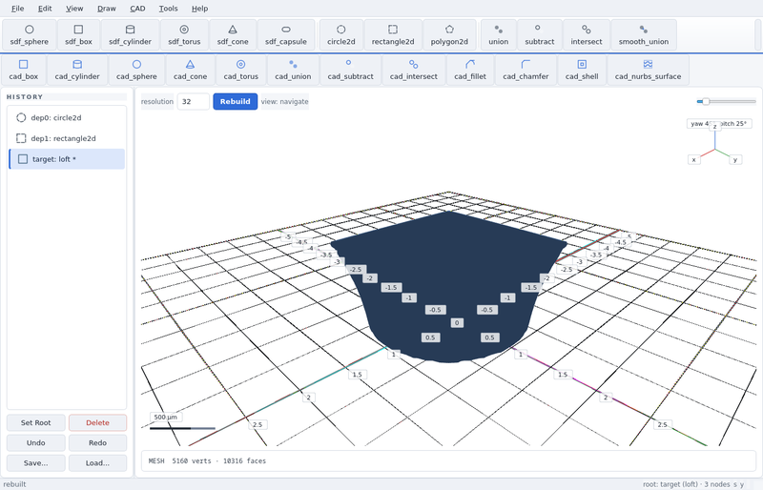This screenshot has width=763, height=490.
Task: Click the 'rebuilt' status text
Action: coord(15,484)
